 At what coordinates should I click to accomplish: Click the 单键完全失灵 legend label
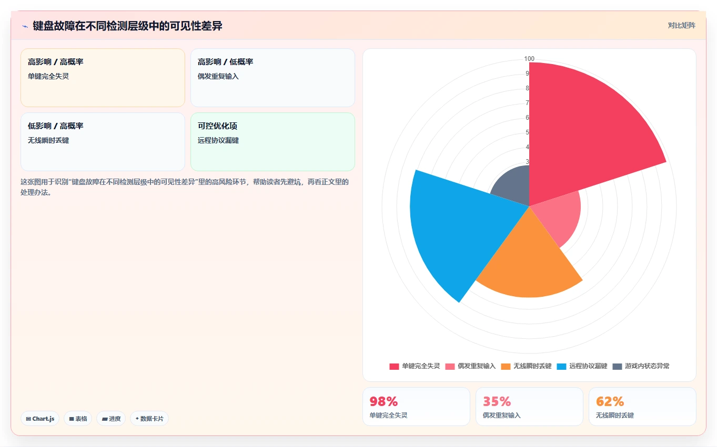[421, 366]
